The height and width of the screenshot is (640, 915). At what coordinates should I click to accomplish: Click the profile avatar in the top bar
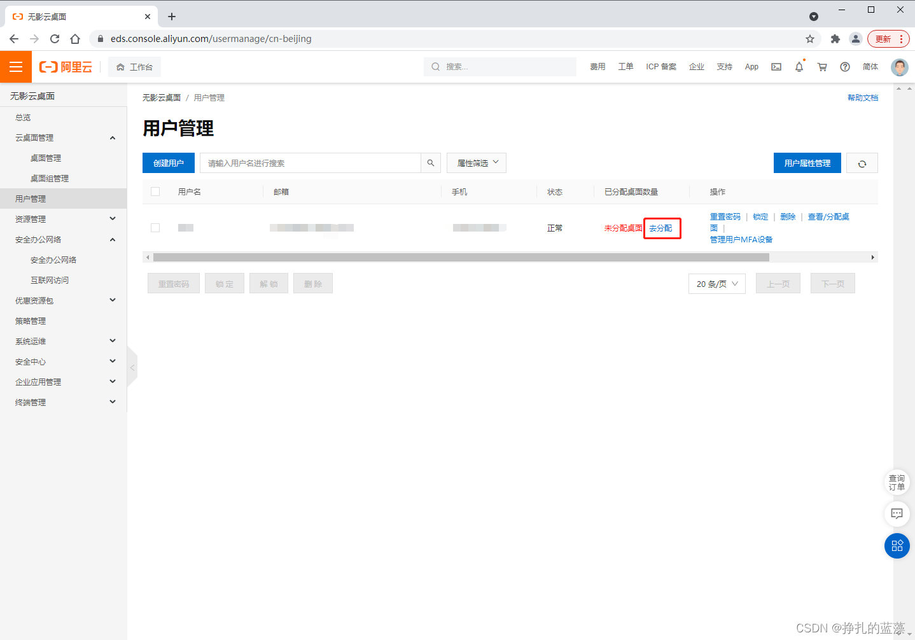(899, 67)
